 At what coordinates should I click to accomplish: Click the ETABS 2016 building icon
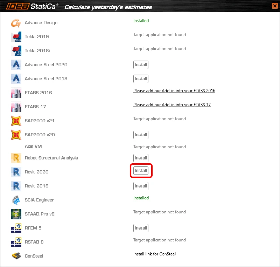point(16,93)
